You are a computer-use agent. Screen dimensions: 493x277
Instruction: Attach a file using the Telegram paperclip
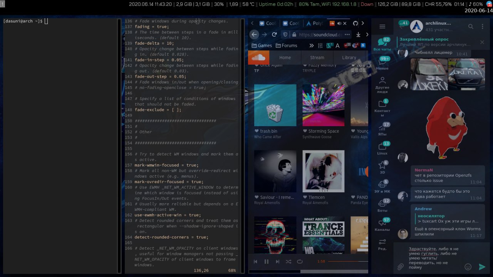[401, 267]
